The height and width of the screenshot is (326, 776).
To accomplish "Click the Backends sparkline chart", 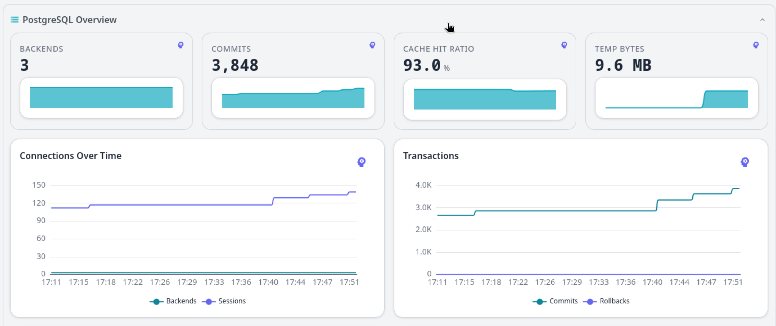I will (x=102, y=98).
